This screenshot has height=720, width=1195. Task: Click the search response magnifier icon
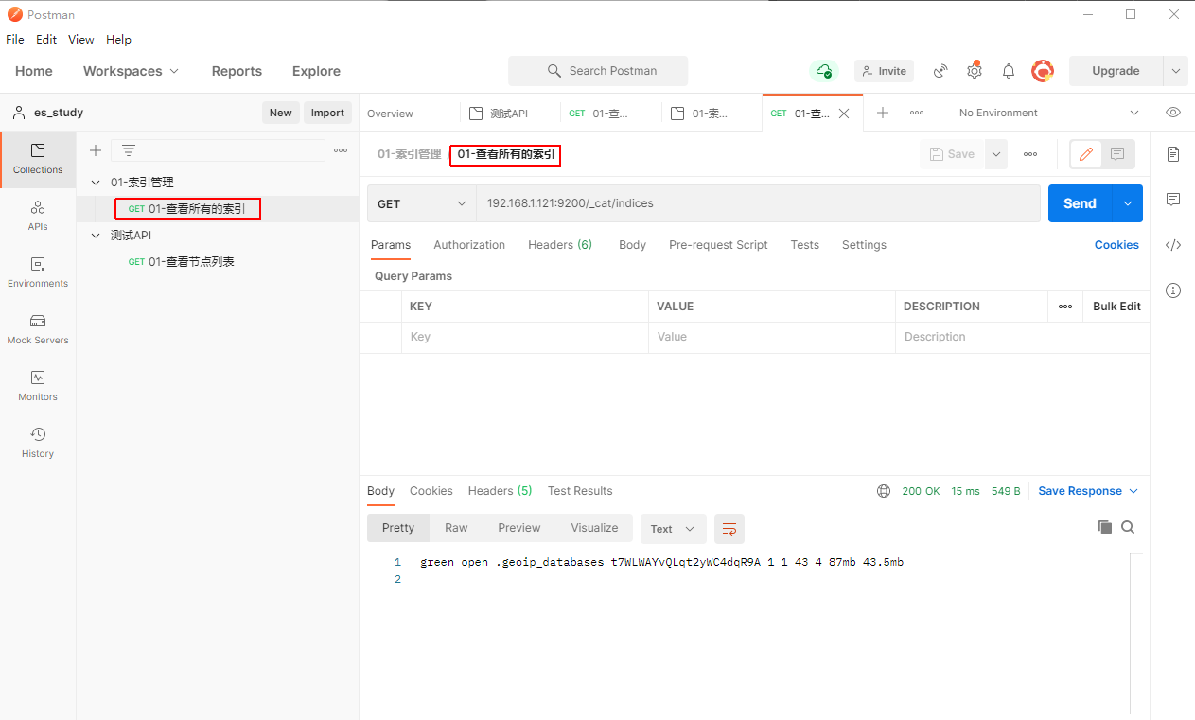1128,527
